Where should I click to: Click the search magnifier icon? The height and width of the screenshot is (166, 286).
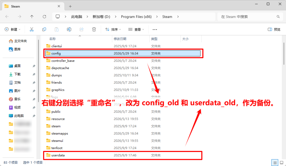[x=278, y=17]
